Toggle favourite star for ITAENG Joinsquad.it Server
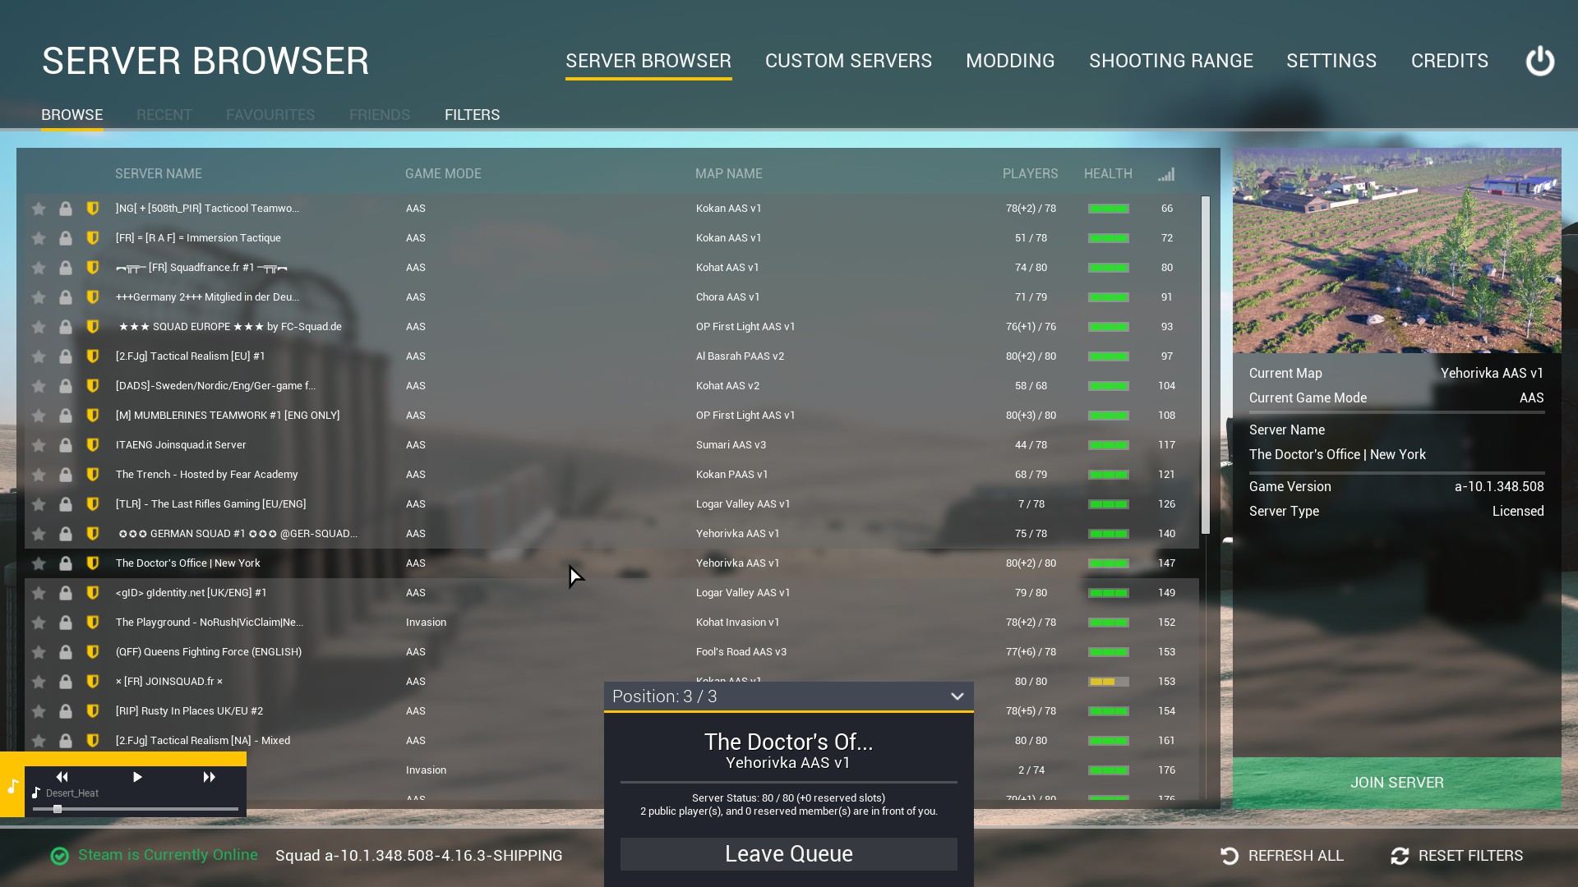This screenshot has height=887, width=1578. click(39, 445)
